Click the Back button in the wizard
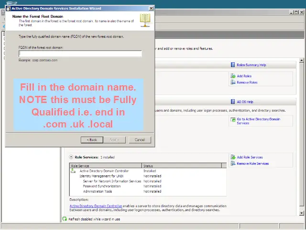 click(x=92, y=140)
